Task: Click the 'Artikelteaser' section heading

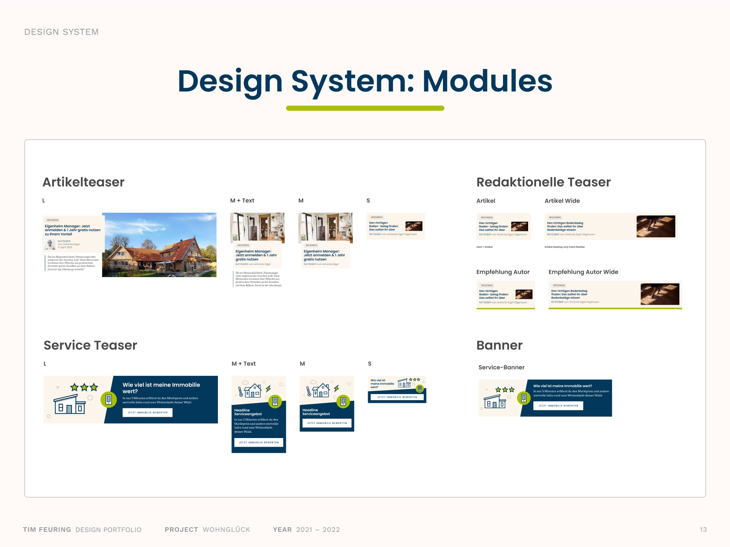Action: (83, 182)
